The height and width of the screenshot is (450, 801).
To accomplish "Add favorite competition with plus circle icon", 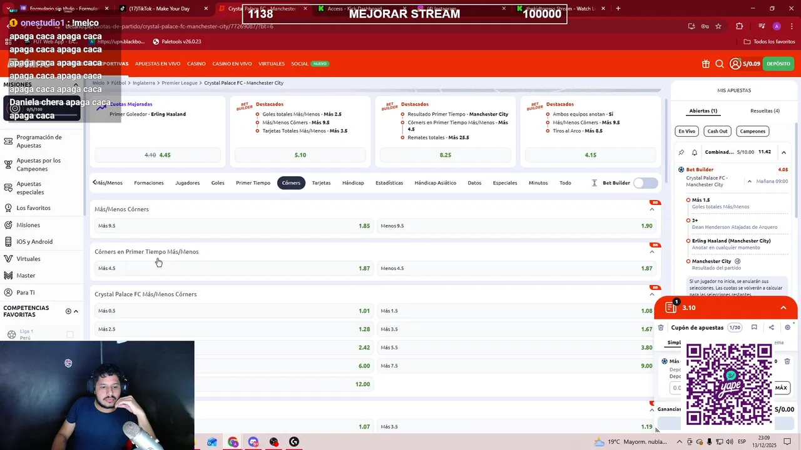I will point(68,311).
